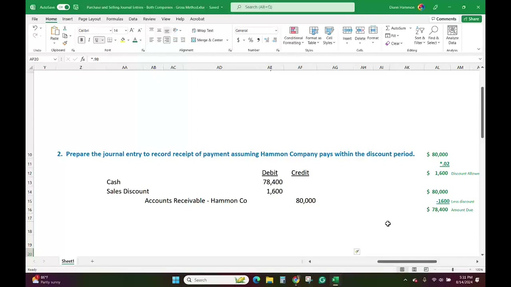
Task: Toggle Italic formatting
Action: point(89,40)
